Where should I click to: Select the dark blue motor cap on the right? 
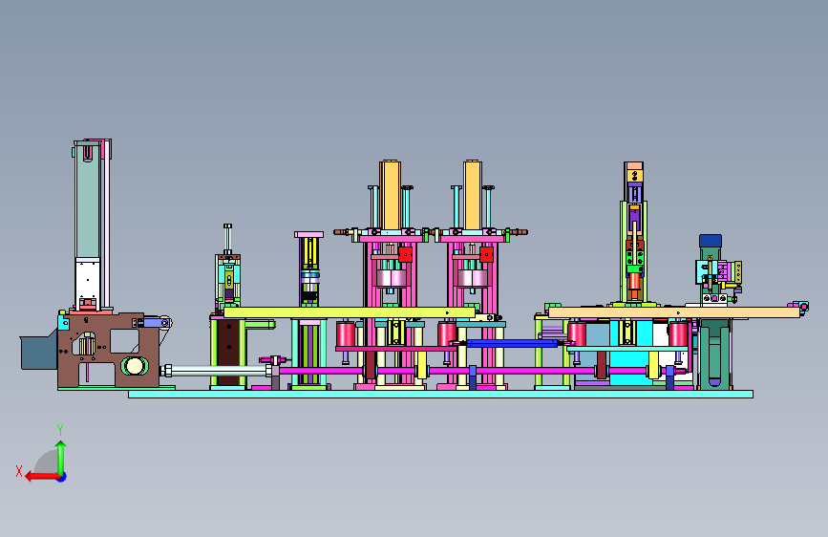point(711,241)
